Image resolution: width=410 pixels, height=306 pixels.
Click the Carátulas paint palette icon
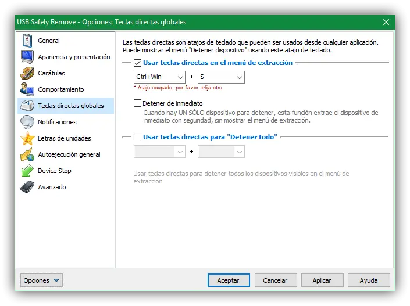(x=27, y=73)
